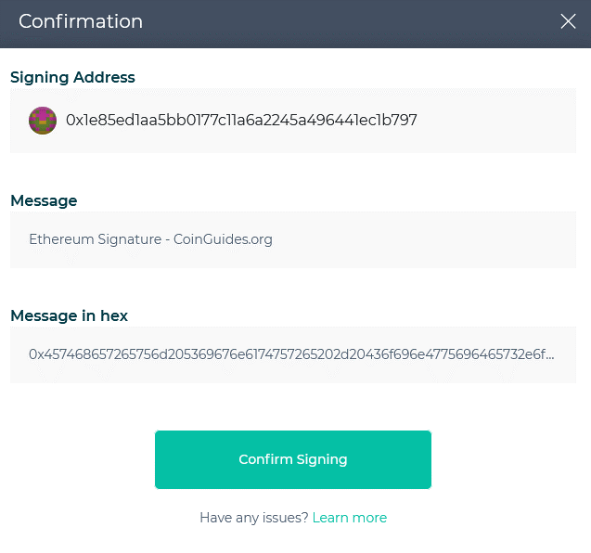Open the Learn more link
Screen dimensions: 591x553
(x=350, y=518)
